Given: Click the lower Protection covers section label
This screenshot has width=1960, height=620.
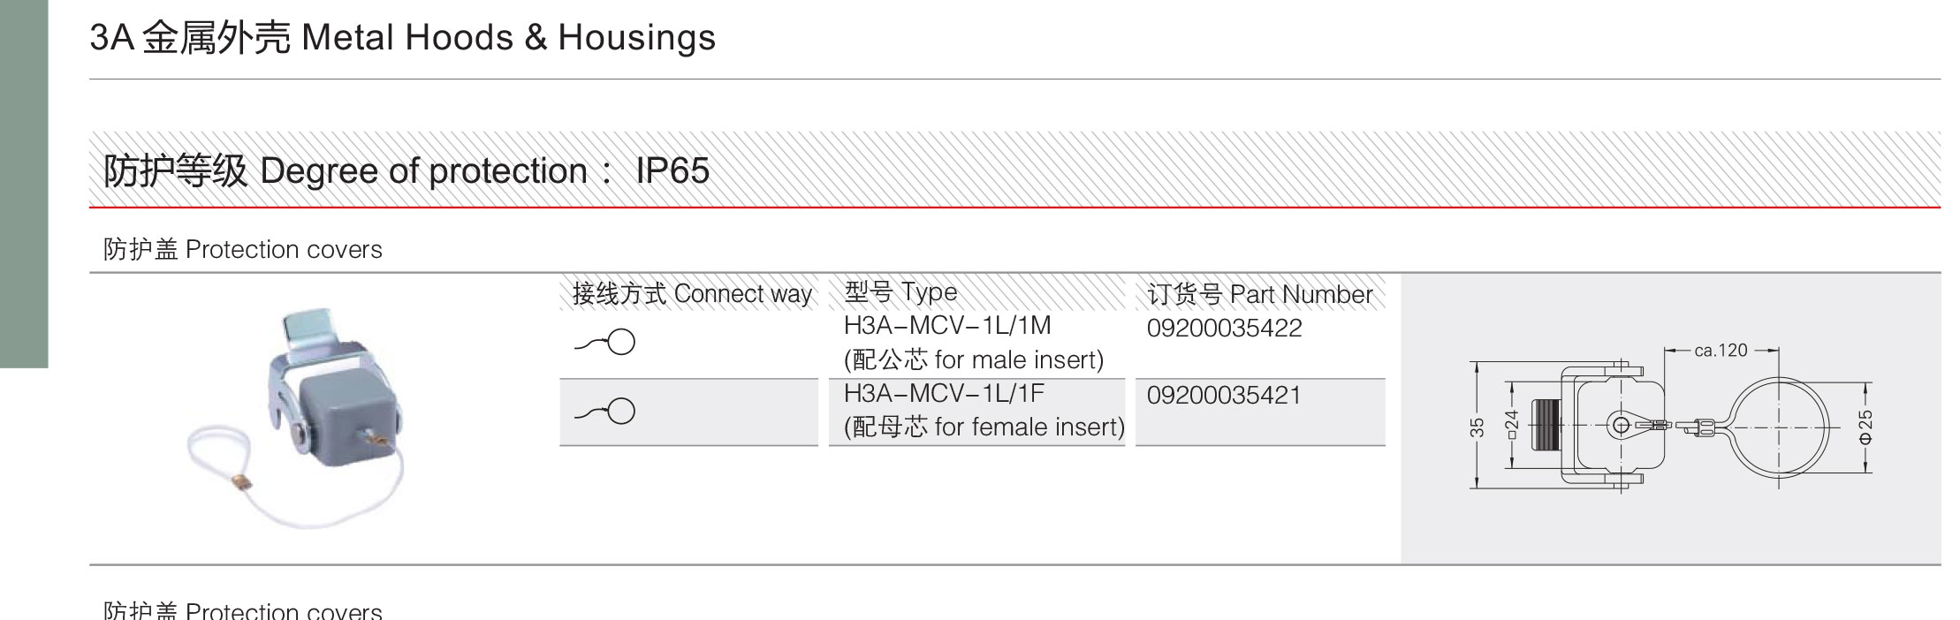Looking at the screenshot, I should click(x=243, y=610).
